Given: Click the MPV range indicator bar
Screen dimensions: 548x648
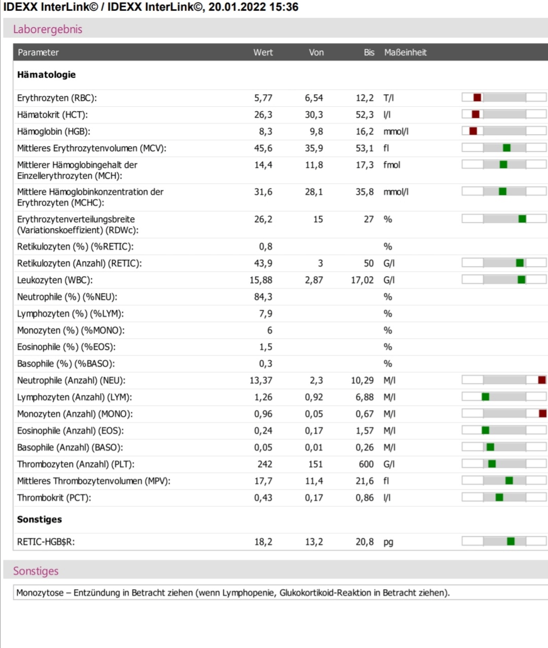Looking at the screenshot, I should click(504, 480).
